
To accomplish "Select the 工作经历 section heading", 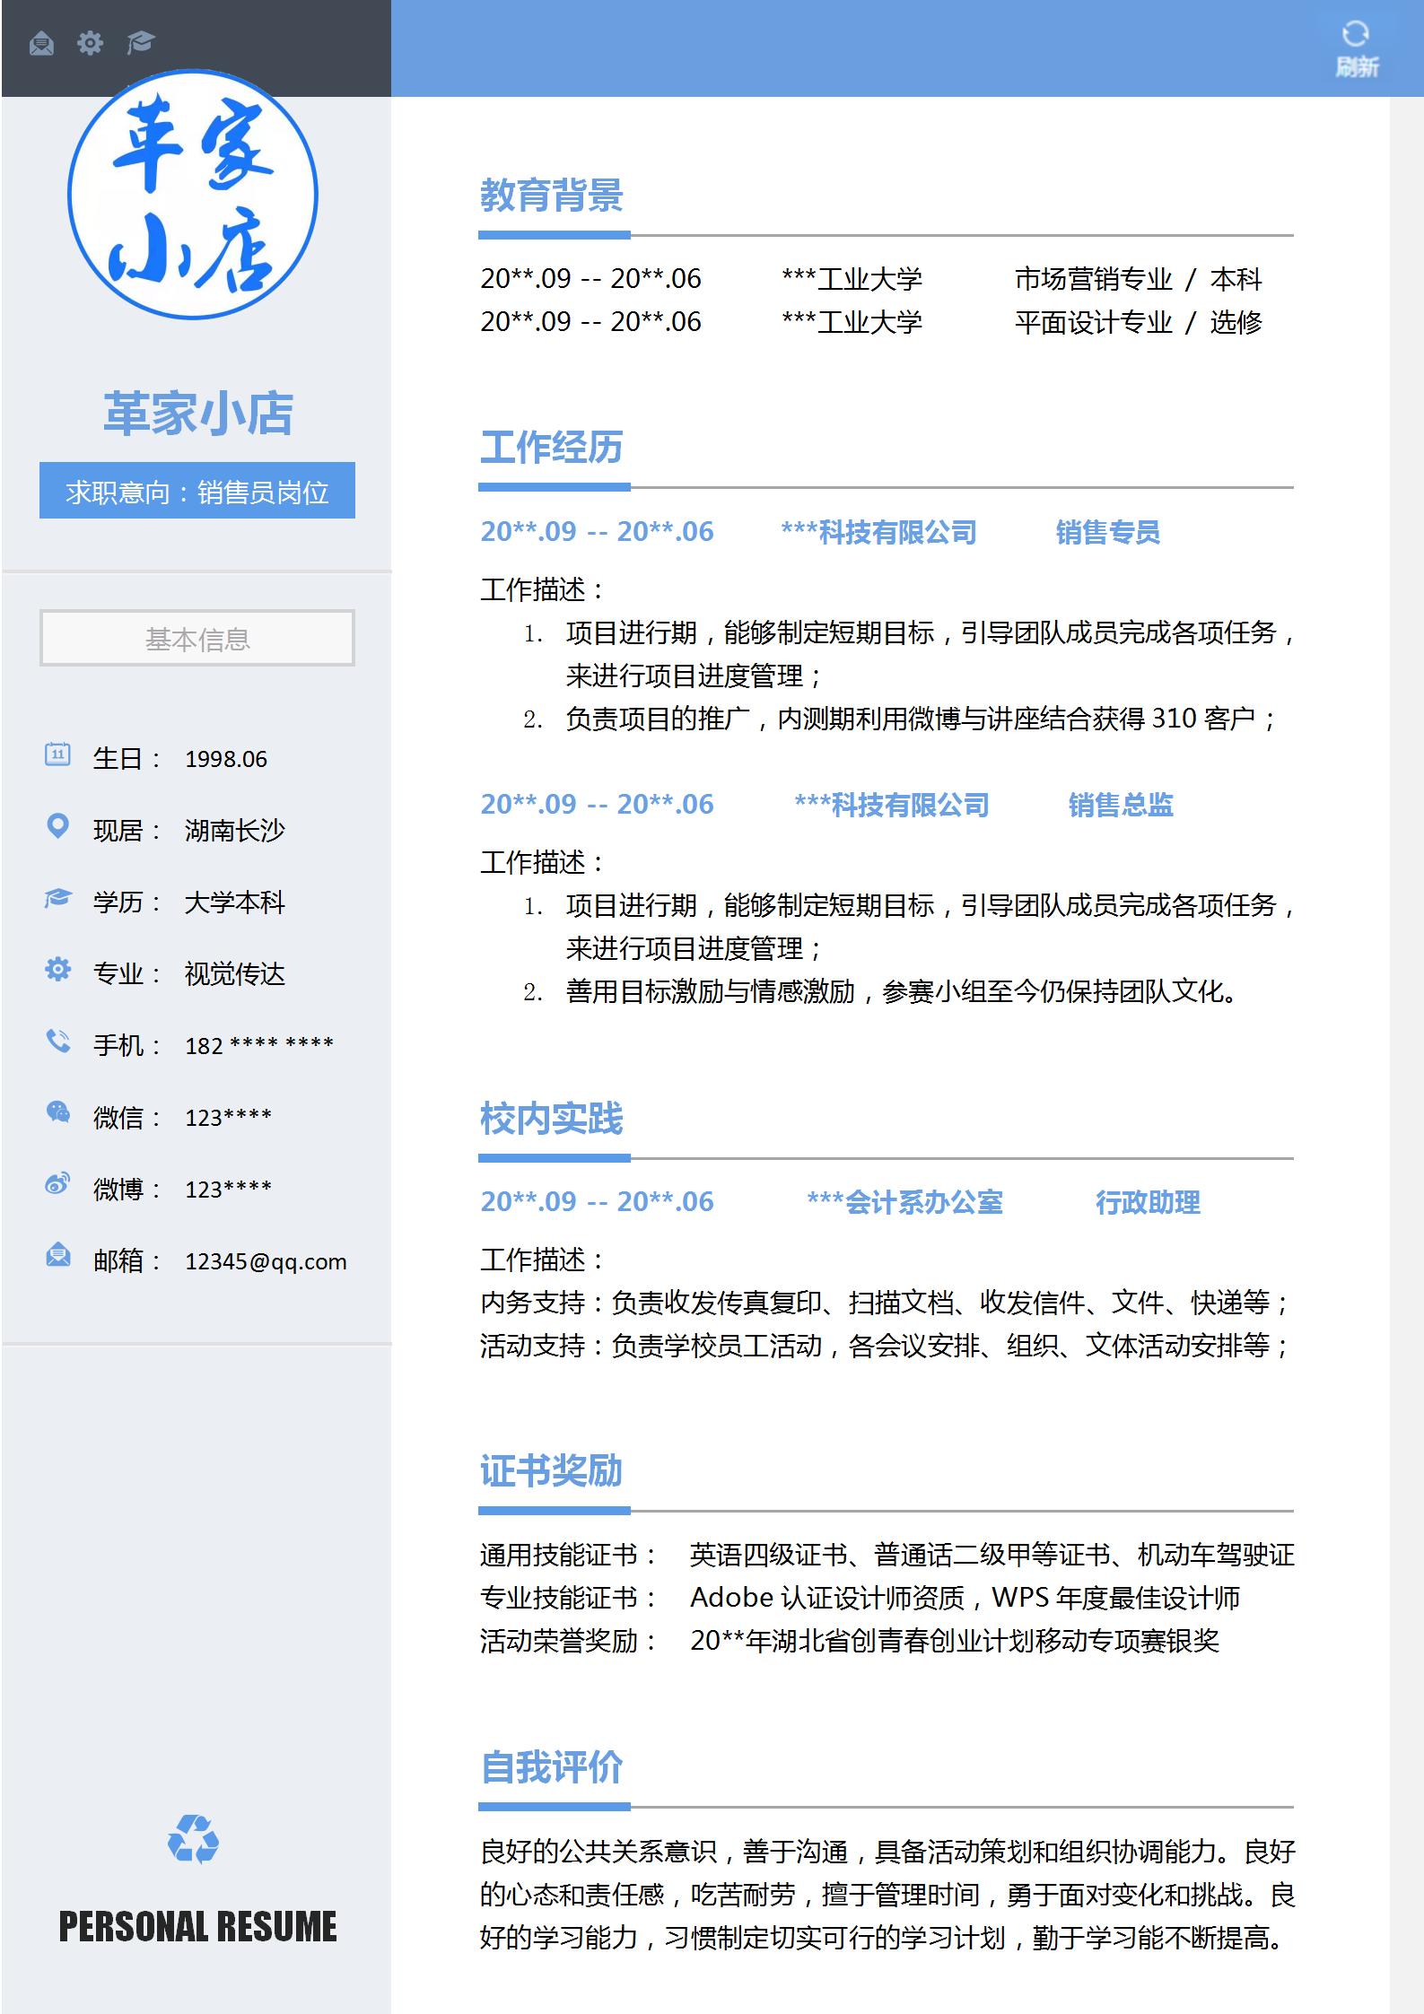I will pyautogui.click(x=552, y=447).
